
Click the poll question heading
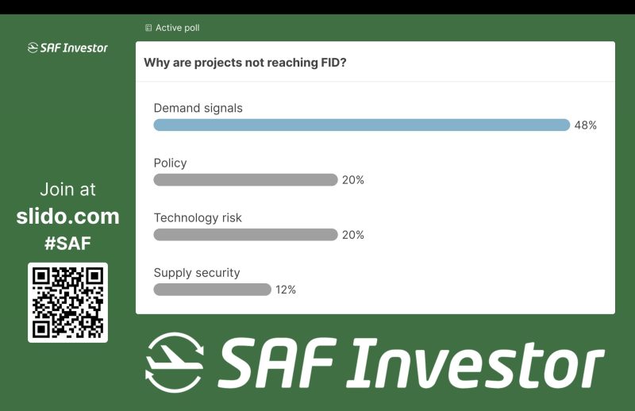244,63
